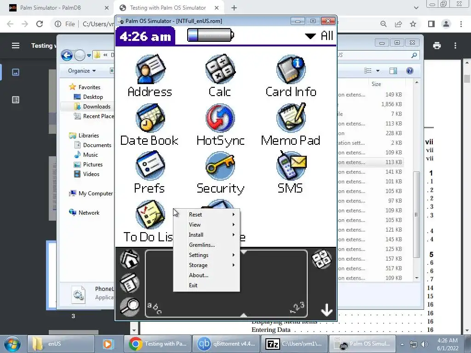Print the PDF document
This screenshot has height=353, width=471.
point(437,46)
